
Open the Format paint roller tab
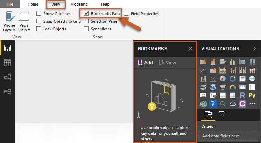coord(222,115)
